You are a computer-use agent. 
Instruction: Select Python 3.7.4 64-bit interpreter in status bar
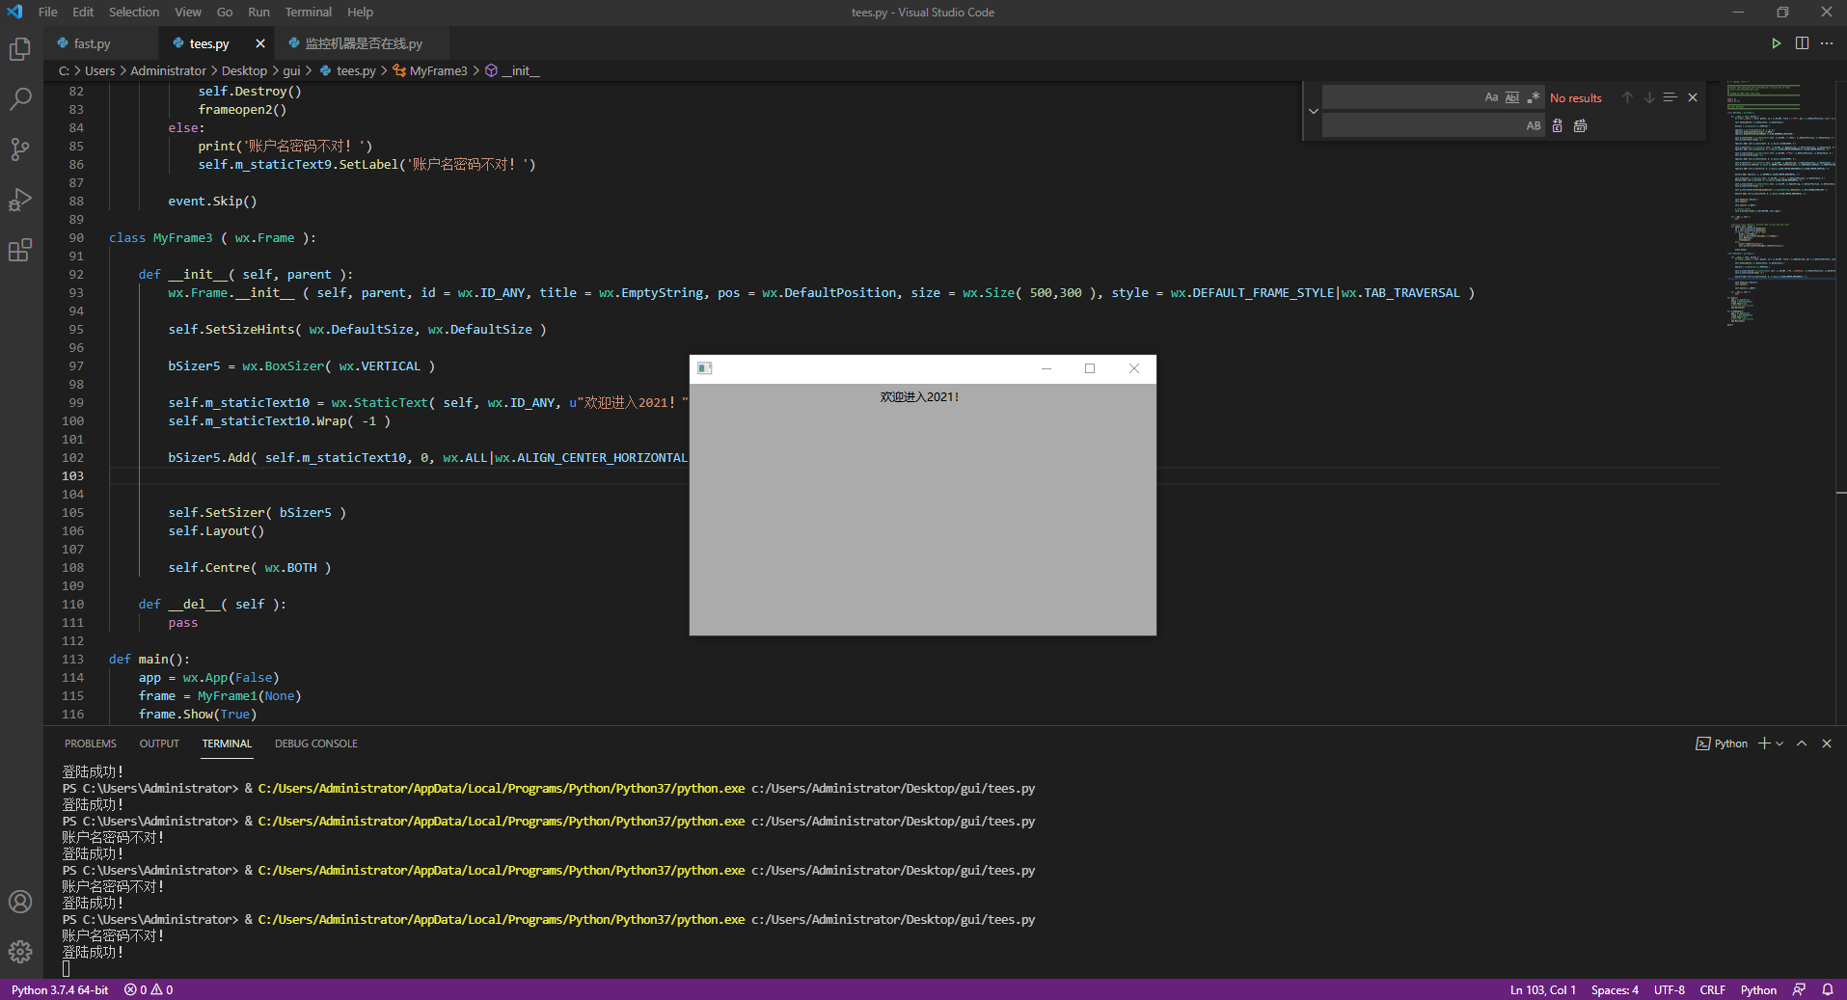coord(60,989)
